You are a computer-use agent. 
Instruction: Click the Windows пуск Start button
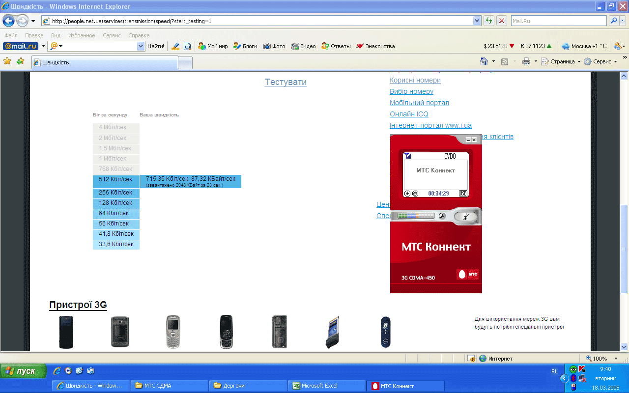(23, 371)
